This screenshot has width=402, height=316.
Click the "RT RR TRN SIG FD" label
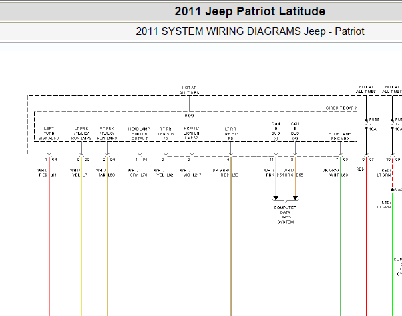166,134
